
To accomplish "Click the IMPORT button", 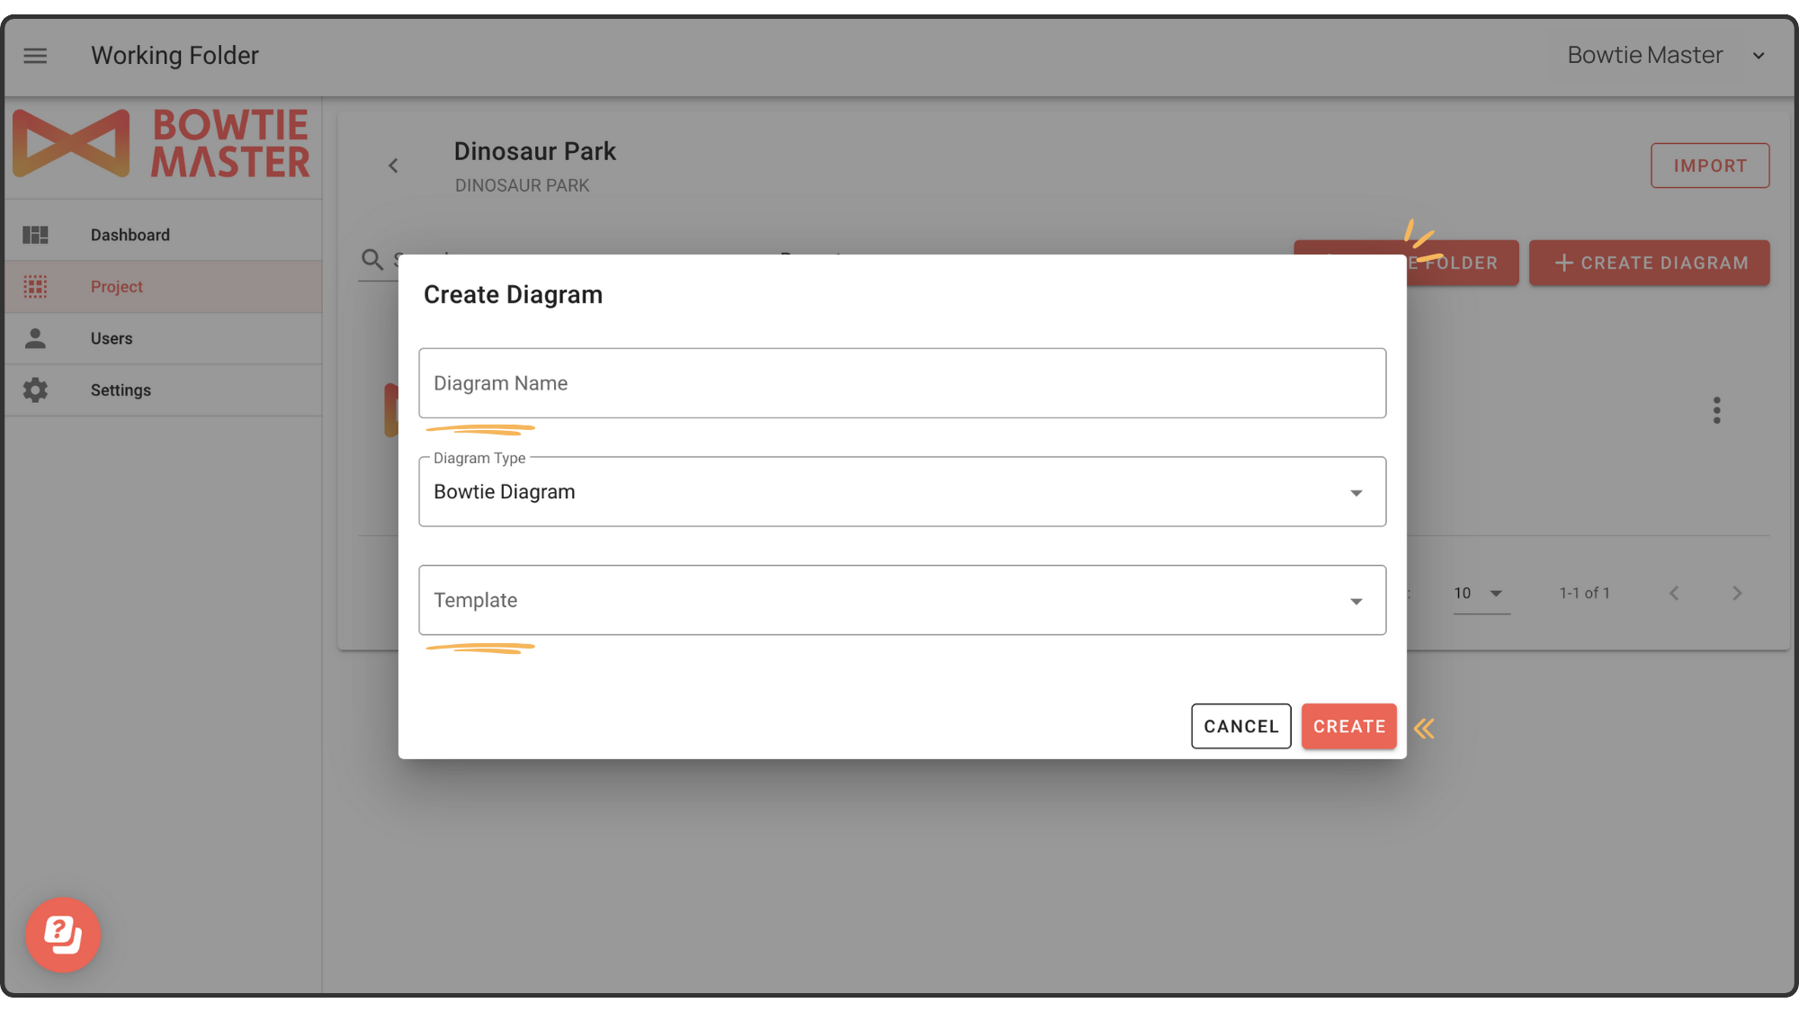I will tap(1709, 166).
